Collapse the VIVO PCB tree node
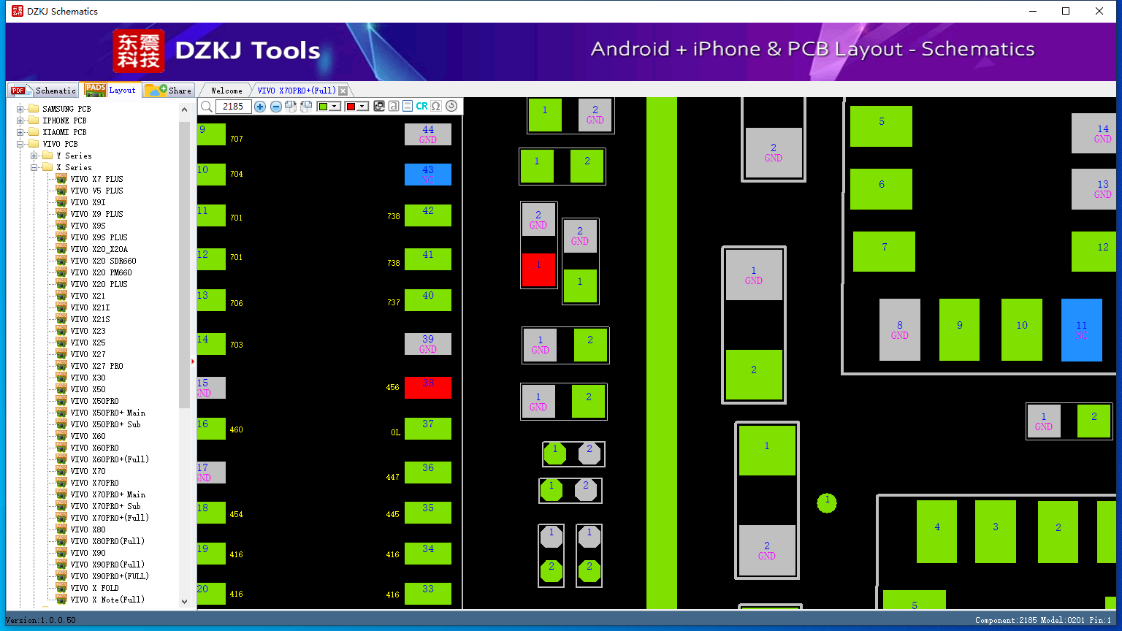This screenshot has width=1122, height=631. [20, 144]
